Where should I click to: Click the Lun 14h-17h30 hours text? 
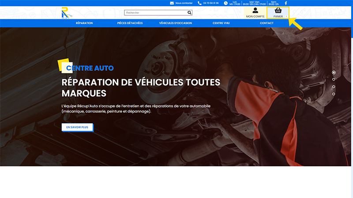pos(235,3)
